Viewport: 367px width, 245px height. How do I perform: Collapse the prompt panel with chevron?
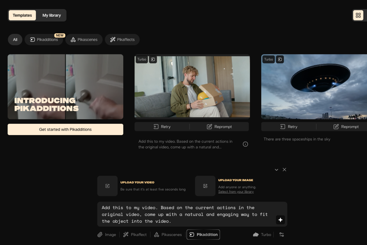[276, 170]
